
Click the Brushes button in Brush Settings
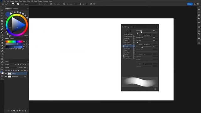coord(128,31)
